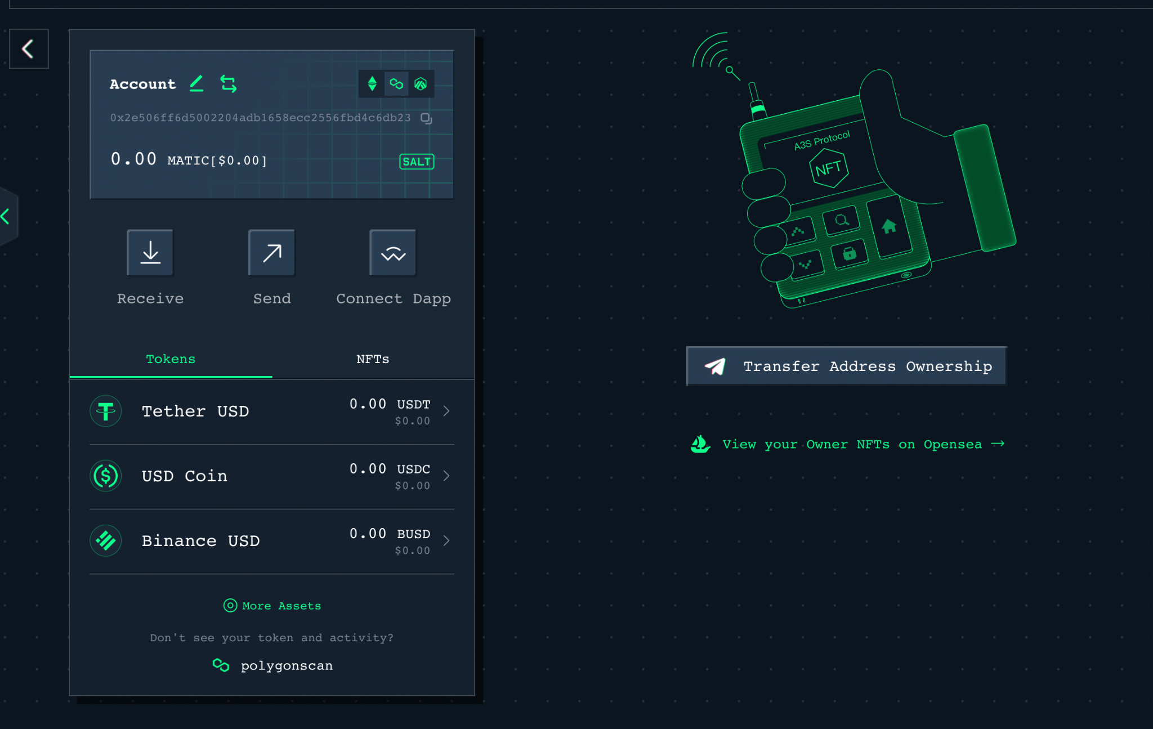Image resolution: width=1153 pixels, height=729 pixels.
Task: Copy the wallet address with copy icon
Action: 426,118
